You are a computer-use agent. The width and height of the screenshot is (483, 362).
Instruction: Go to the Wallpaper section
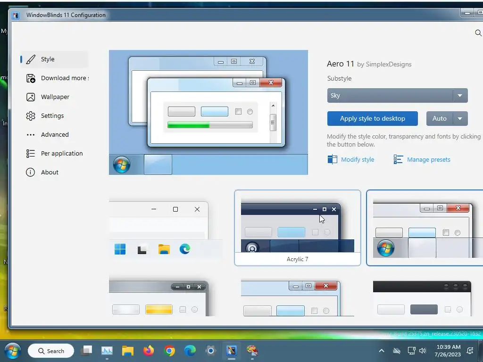tap(55, 97)
